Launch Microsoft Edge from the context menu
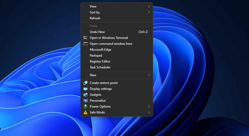Viewport: 249px width, 136px height. 101,50
